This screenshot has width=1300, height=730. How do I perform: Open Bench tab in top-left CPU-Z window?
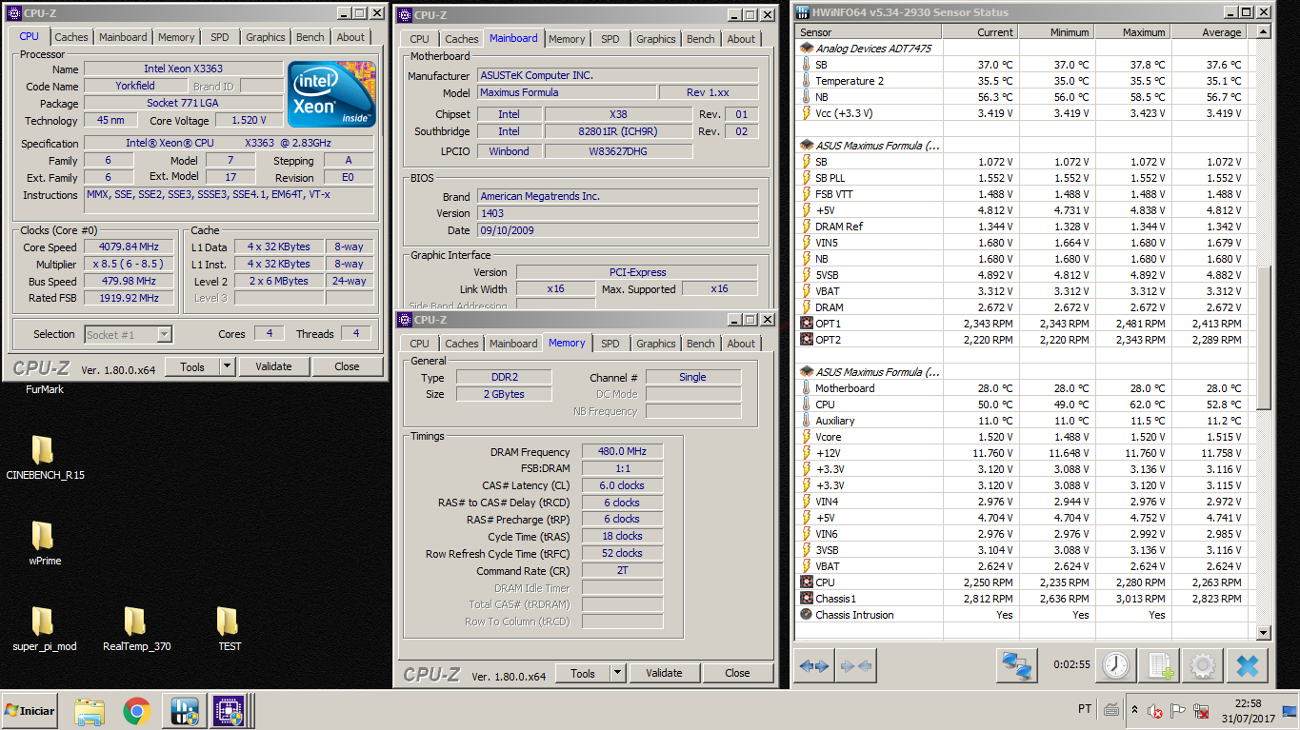tap(310, 37)
